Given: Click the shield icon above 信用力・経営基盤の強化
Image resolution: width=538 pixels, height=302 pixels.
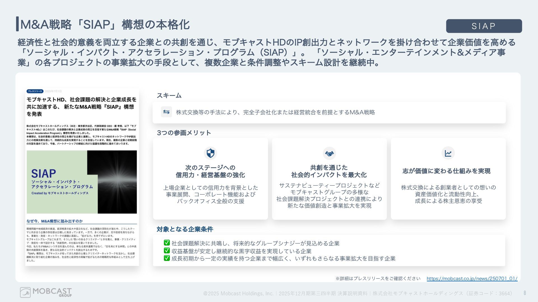Looking at the screenshot, I should tap(210, 153).
